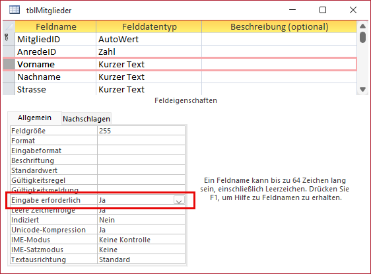Click the Unicode-Kompression value Ja

141,230
